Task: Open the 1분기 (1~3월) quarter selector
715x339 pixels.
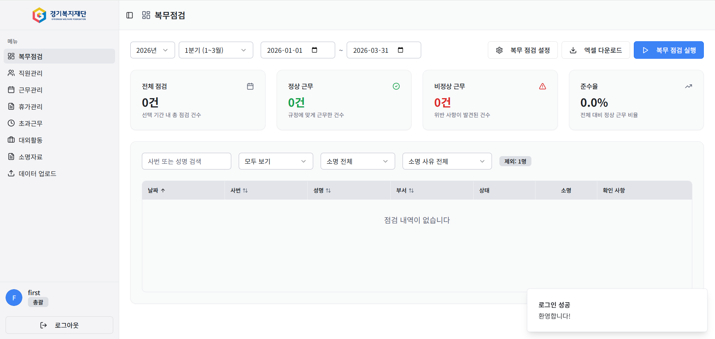Action: (x=216, y=50)
